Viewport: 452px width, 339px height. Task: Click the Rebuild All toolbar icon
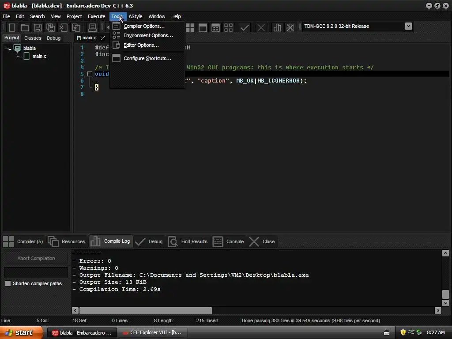[x=228, y=28]
